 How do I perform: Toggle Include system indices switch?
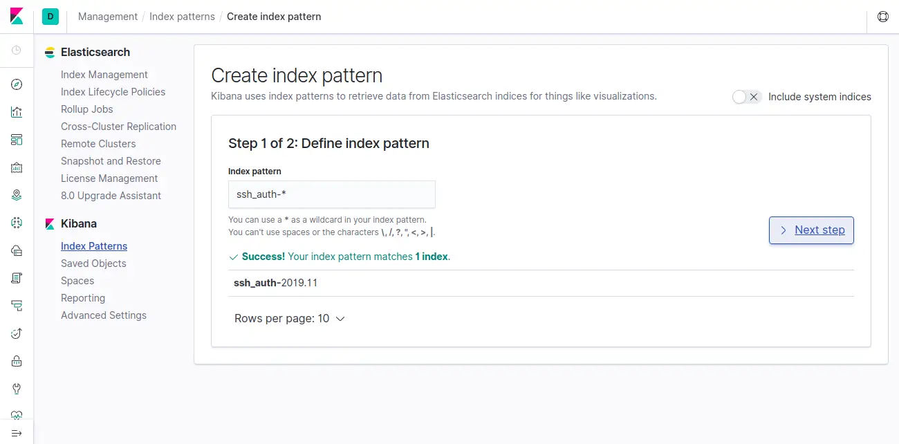tap(746, 97)
